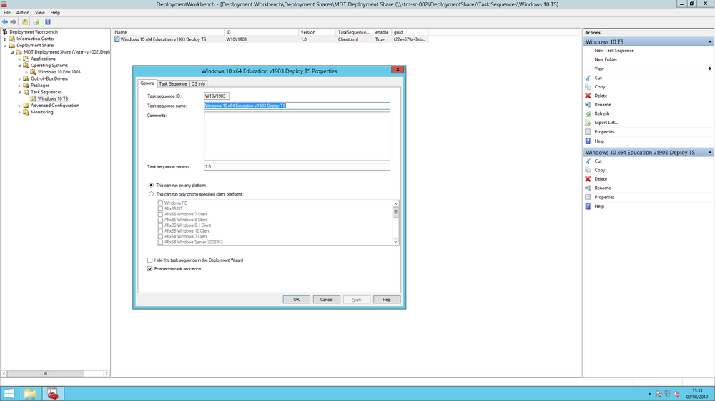
Task: Open the File menu
Action: click(x=7, y=13)
